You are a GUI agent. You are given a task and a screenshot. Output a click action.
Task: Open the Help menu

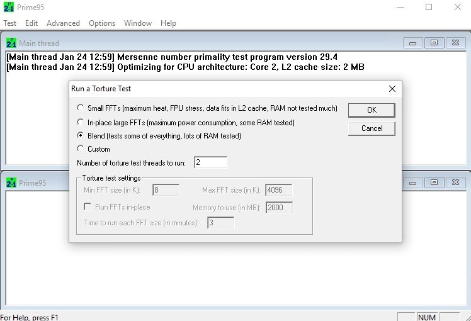tap(168, 23)
